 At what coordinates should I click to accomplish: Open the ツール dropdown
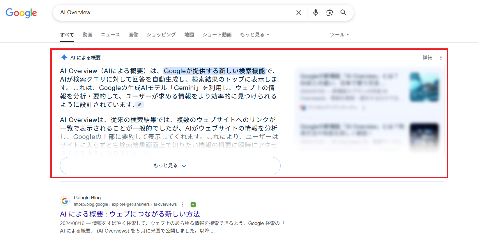coord(339,35)
